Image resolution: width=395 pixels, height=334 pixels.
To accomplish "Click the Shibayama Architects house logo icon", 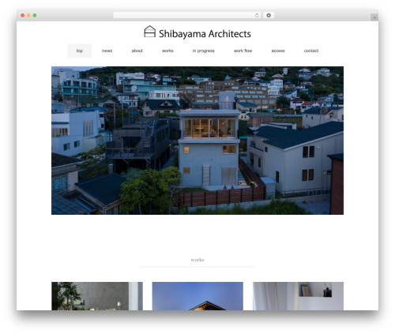I will pos(149,32).
